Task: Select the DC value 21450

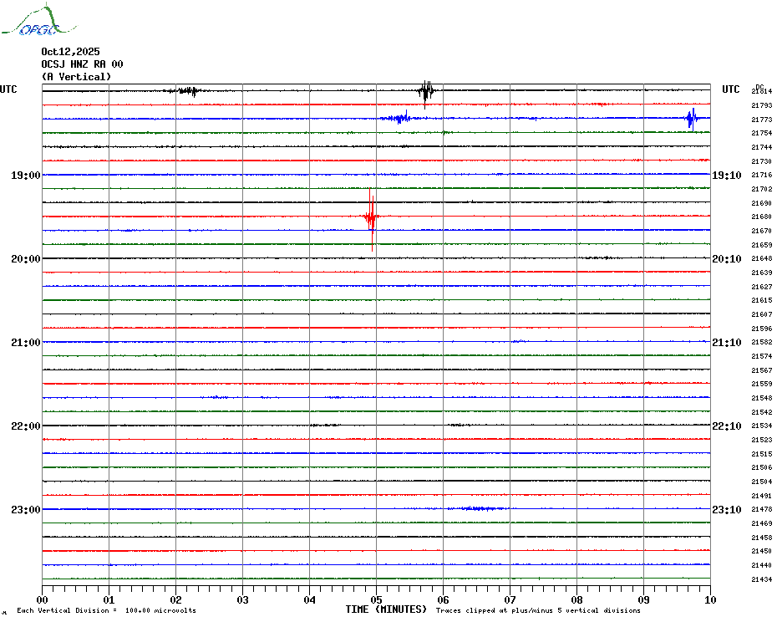Action: click(x=762, y=551)
